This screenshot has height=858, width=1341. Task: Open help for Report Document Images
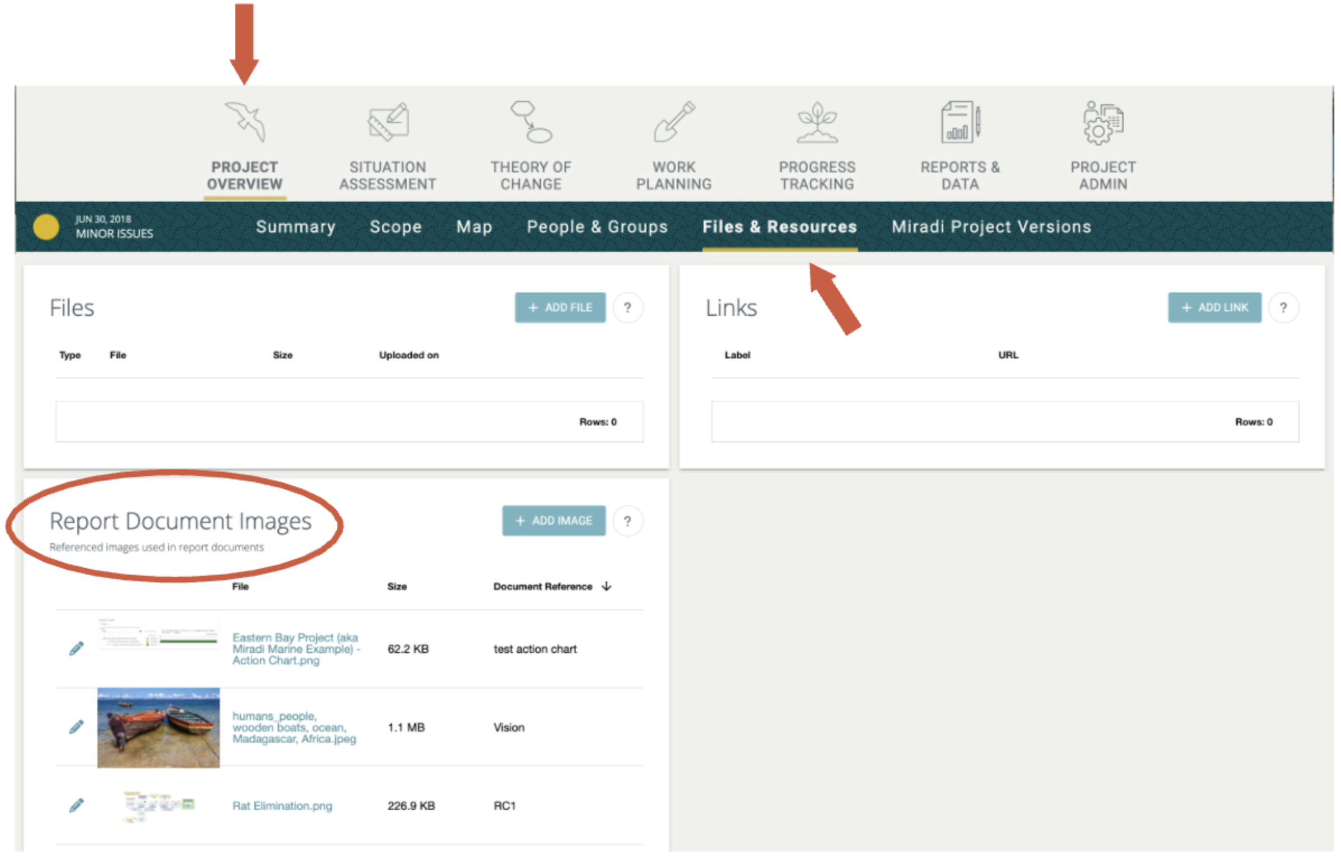pyautogui.click(x=627, y=521)
